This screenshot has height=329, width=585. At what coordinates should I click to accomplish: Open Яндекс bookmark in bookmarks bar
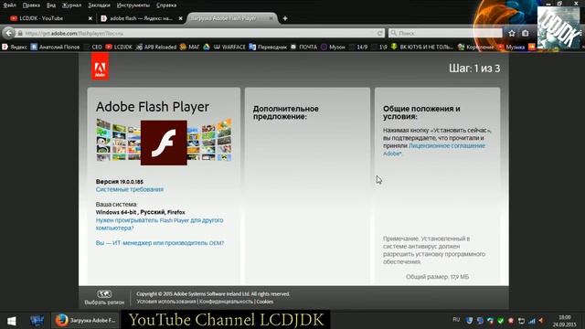pyautogui.click(x=15, y=47)
